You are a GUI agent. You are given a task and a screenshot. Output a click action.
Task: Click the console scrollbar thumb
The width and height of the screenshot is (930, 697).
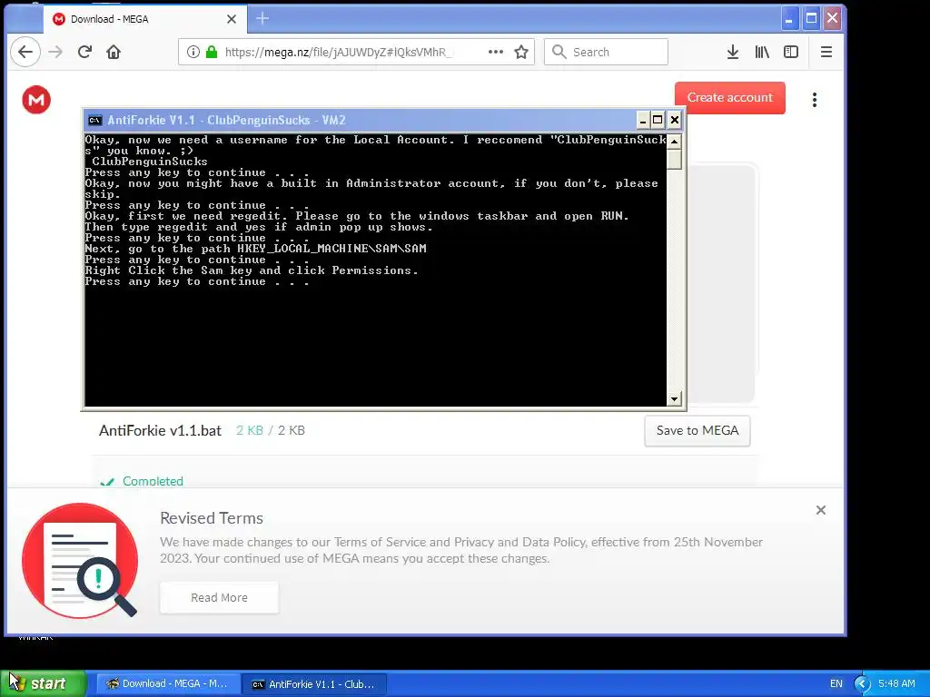click(x=674, y=160)
